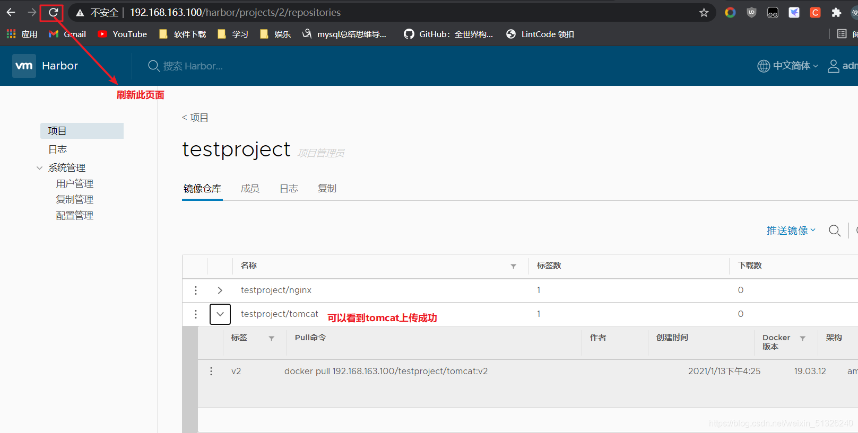Open actions menu for testproject/nginx row
Screen dimensions: 858x433
196,290
